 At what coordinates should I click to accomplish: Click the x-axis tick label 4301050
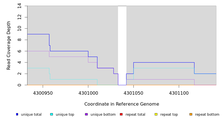coord(133,92)
